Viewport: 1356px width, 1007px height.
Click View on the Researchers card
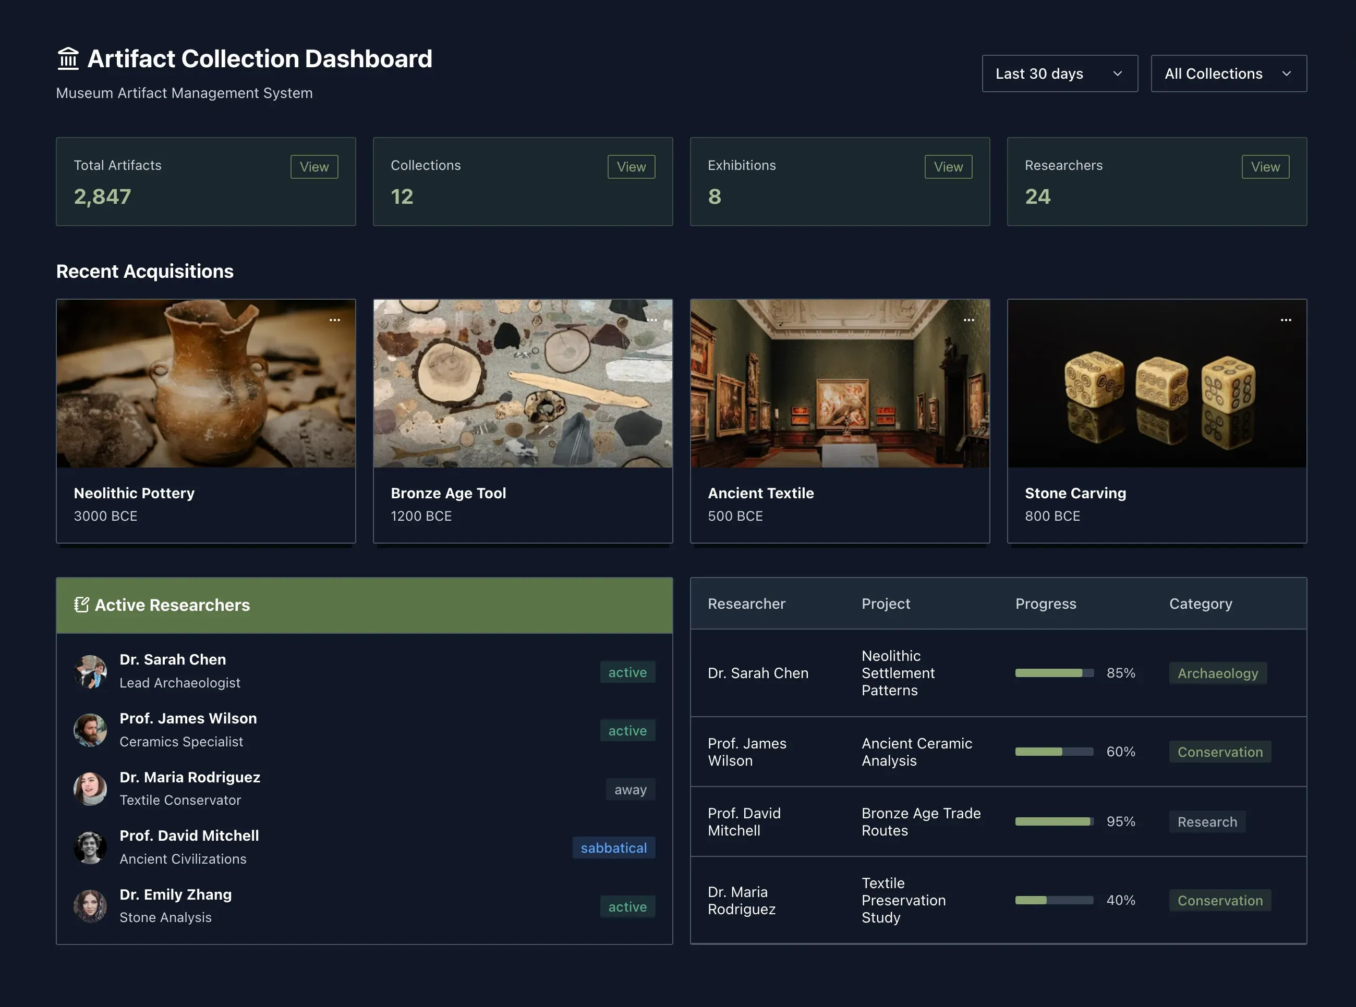click(x=1265, y=166)
